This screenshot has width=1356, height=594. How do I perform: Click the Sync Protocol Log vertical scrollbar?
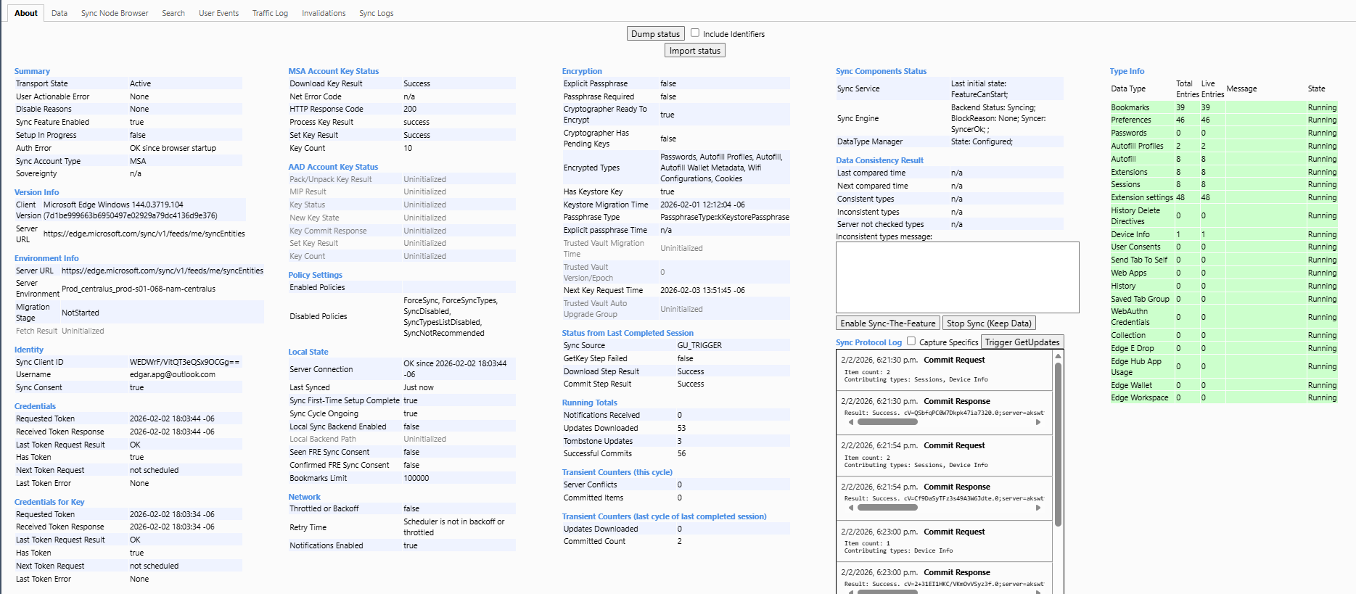[1058, 444]
